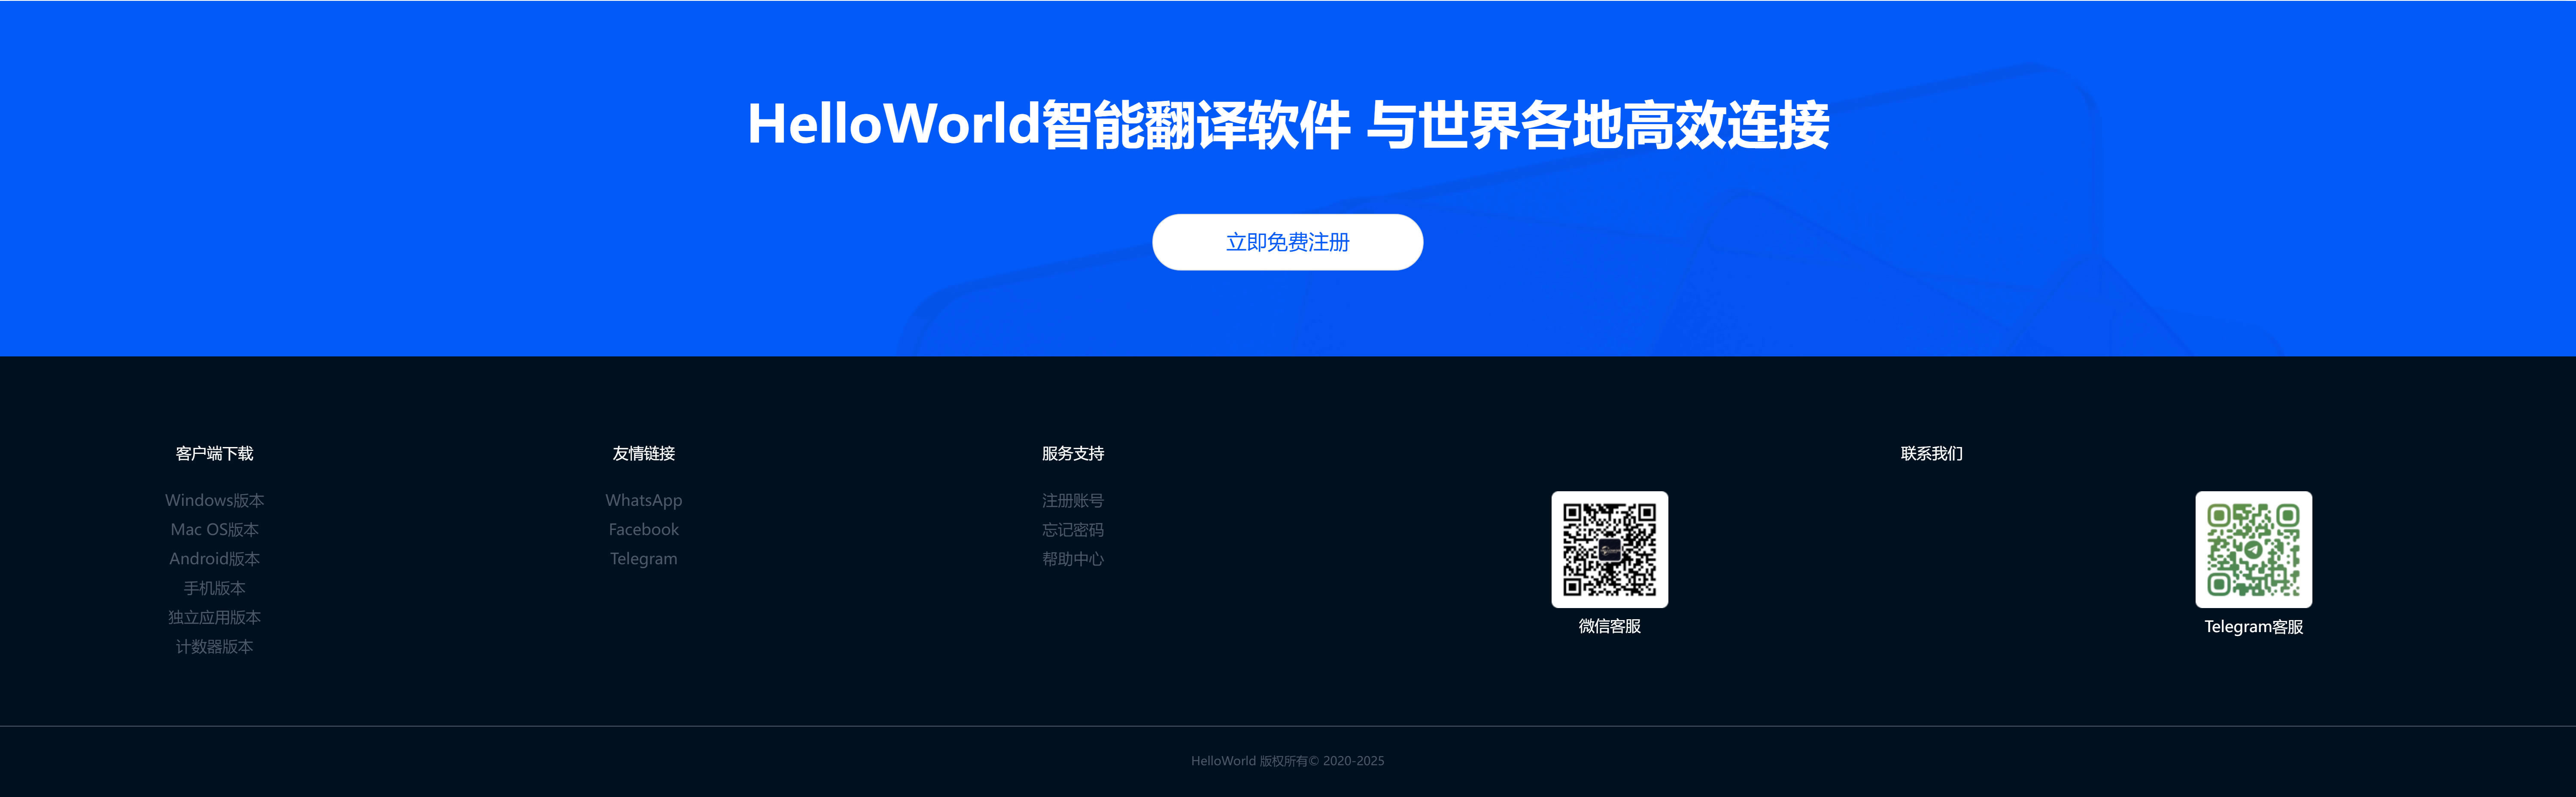Viewport: 2576px width, 797px height.
Task: Open the 帮助中心 help center link
Action: click(1072, 558)
